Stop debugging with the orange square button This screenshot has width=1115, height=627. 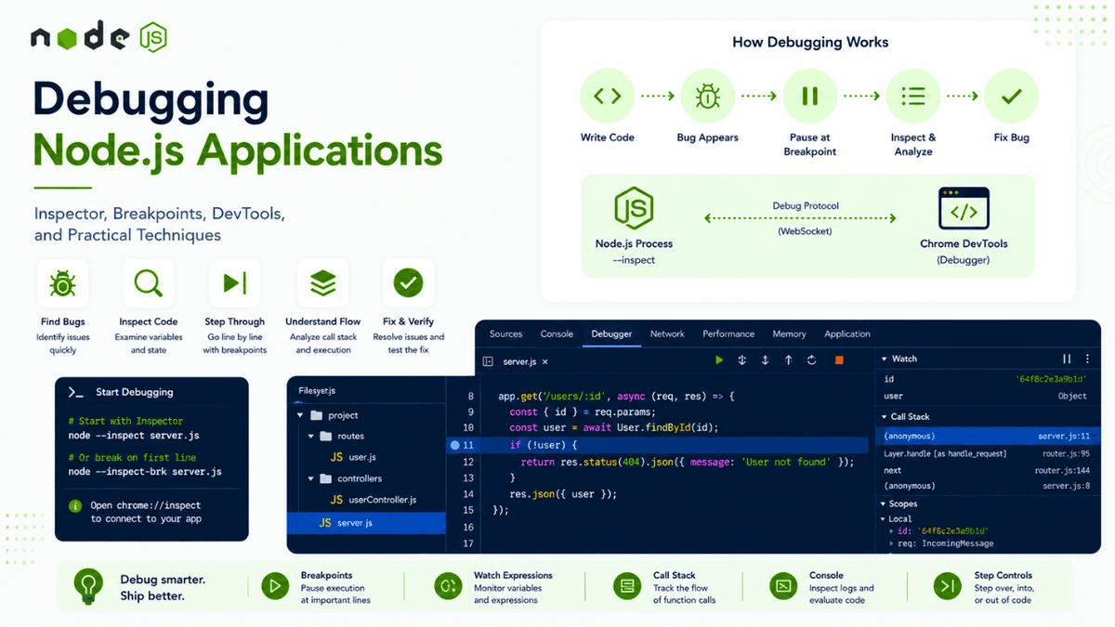tap(839, 359)
